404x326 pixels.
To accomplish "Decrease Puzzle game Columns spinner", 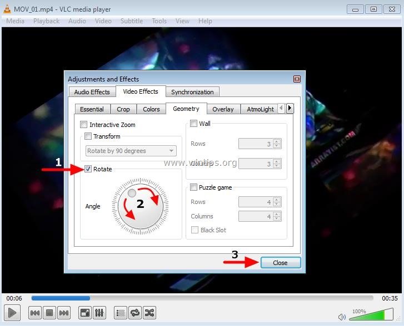I will [277, 218].
